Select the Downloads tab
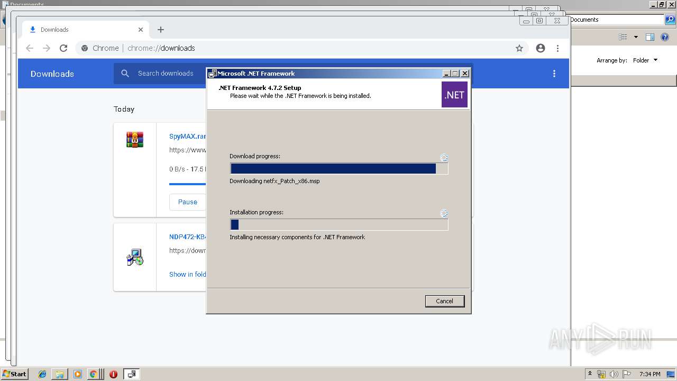677x381 pixels. coord(86,30)
